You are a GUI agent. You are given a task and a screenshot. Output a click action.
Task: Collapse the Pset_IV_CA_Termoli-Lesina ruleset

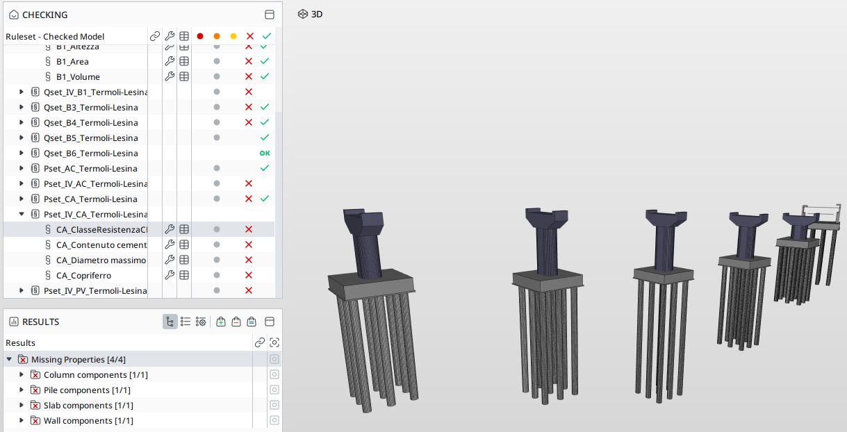(x=22, y=215)
